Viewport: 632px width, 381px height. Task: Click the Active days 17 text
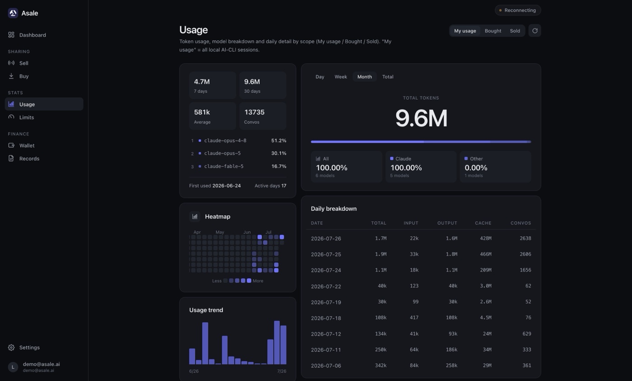coord(270,186)
